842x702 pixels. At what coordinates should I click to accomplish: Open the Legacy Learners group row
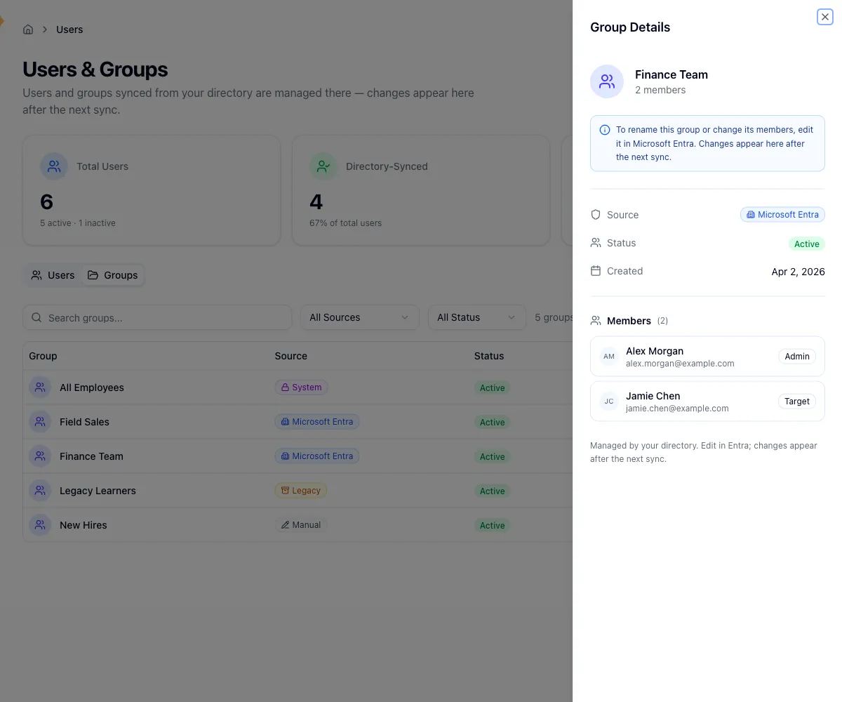click(x=298, y=491)
